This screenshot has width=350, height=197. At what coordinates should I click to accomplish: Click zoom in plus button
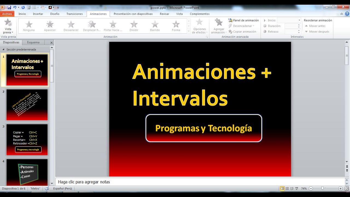[340, 189]
